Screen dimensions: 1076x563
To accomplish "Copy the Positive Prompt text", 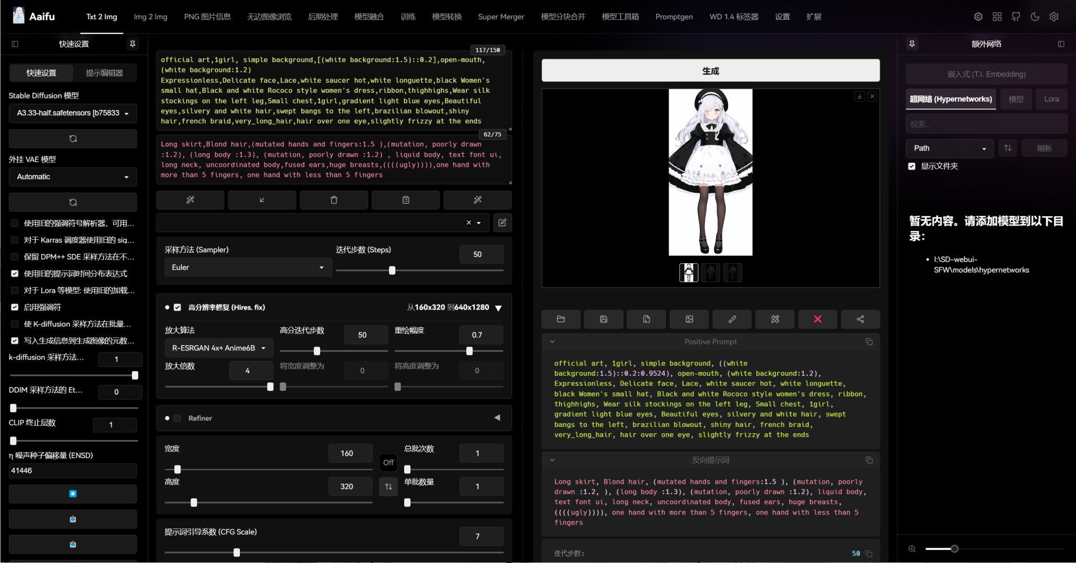I will 869,342.
